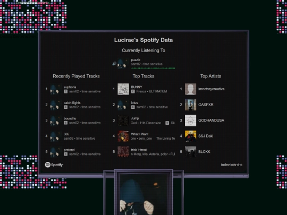Screen dimensions: 287x215
Task: Open pretend album cover thumbnail
Action: tap(56, 152)
